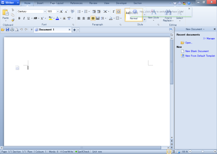Viewport: 217px width, 154px height.
Task: Click Open... in Recent documents
Action: (189, 43)
